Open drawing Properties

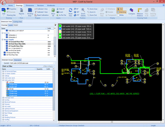click(11, 9)
